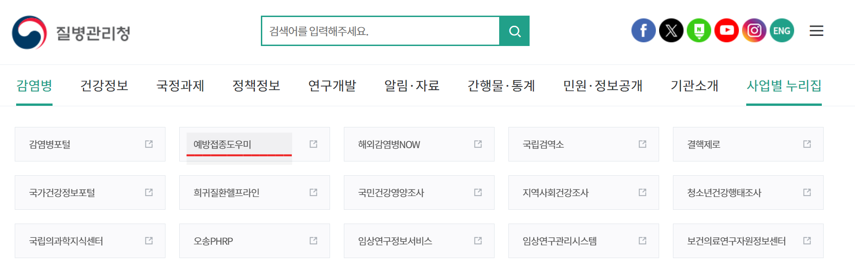Viewport: 855px width, 259px height.
Task: Open the 건강정보 menu
Action: tap(104, 86)
